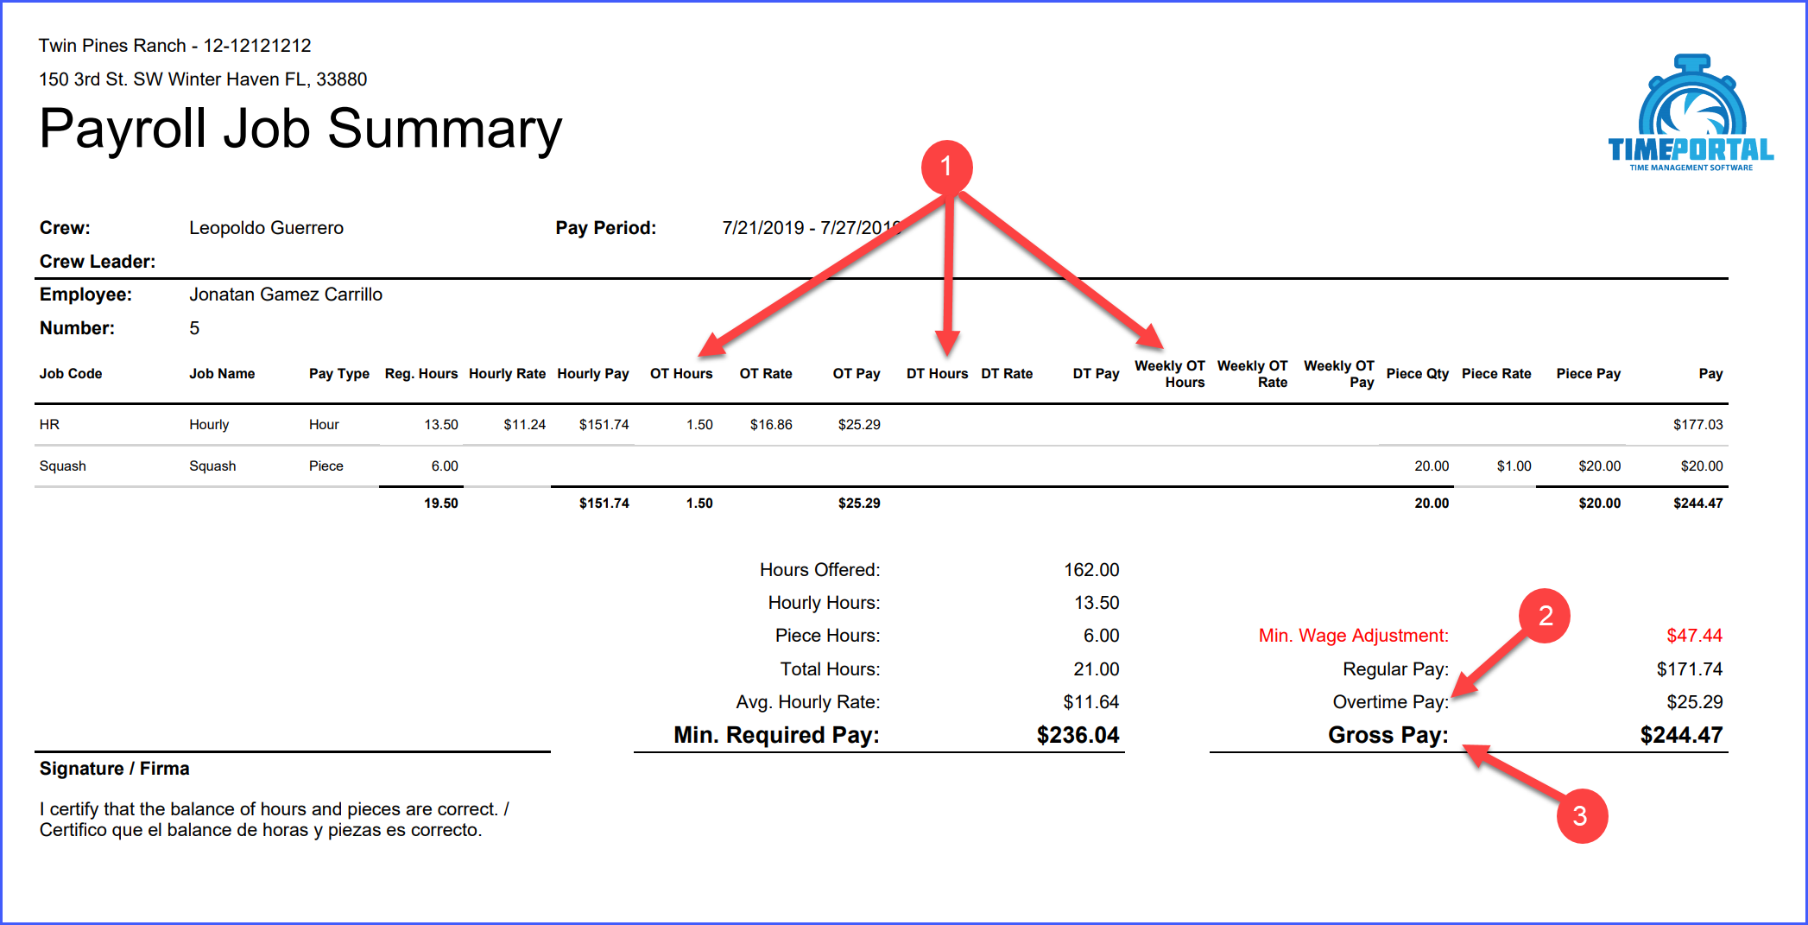Screen dimensions: 1808x925
Task: Click the $47.44 minimum wage adjustment amount
Action: (x=1694, y=636)
